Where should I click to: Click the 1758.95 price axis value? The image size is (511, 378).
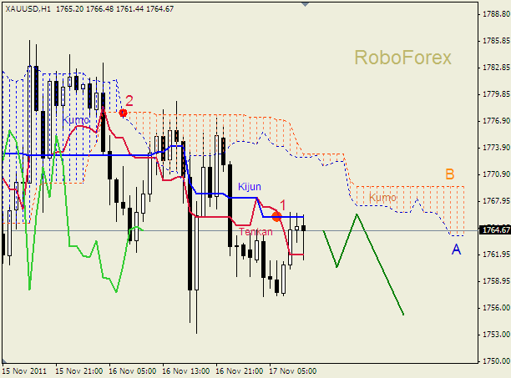496,281
